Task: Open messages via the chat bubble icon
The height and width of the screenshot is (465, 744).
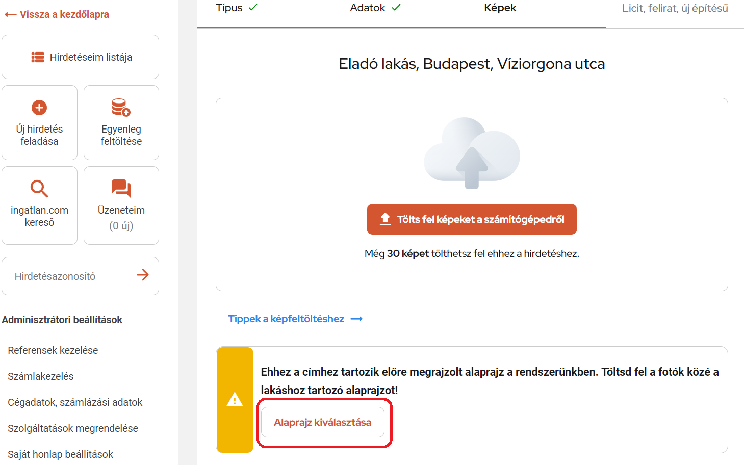Action: point(121,188)
